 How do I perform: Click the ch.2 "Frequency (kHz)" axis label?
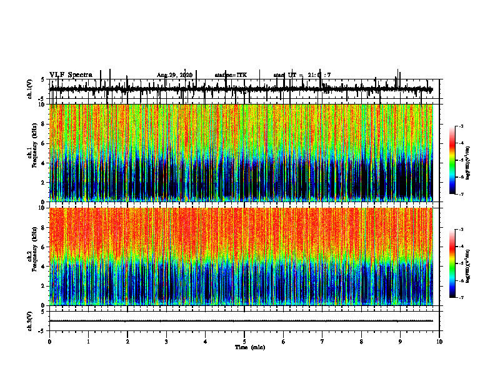tap(34, 249)
